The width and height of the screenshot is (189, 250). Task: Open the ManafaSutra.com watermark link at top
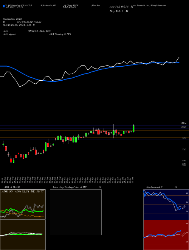click(x=158, y=5)
